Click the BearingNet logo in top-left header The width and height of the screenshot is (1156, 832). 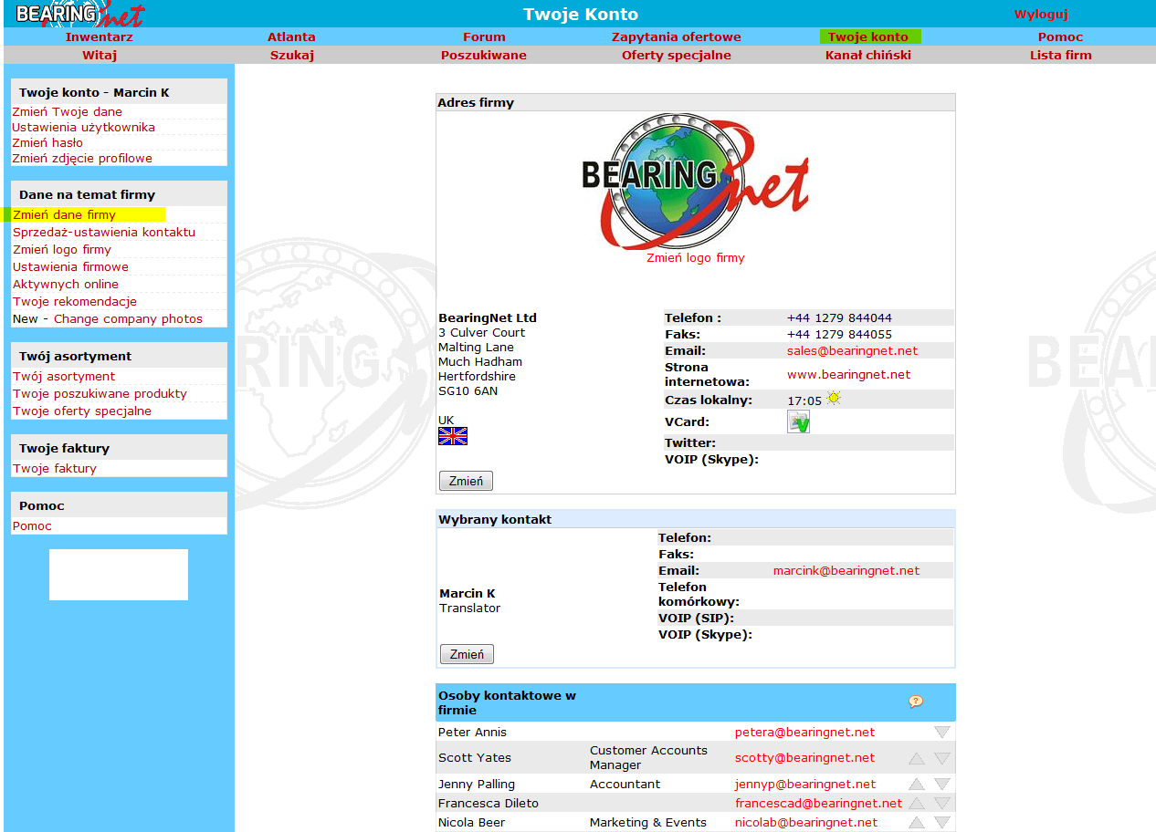79,14
